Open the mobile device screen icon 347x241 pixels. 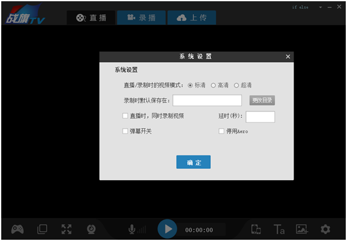tap(256, 229)
